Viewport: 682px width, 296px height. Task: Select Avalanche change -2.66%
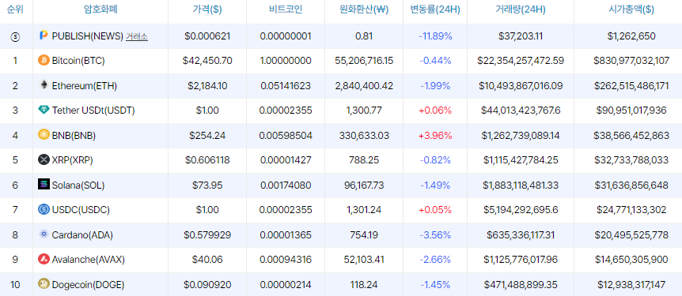pos(435,260)
